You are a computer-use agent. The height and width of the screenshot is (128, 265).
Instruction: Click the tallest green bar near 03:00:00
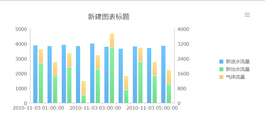112,75
